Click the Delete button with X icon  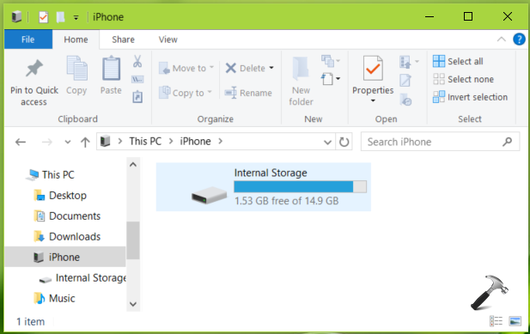tap(246, 68)
